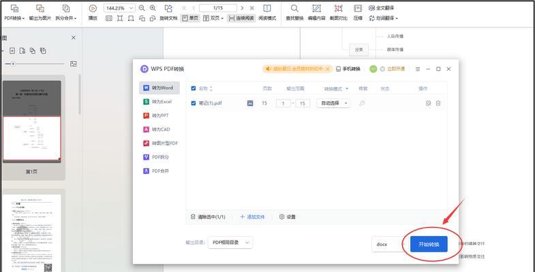Close the thumbnail side panel
Viewport: 535px width, 272px height.
(x=74, y=37)
